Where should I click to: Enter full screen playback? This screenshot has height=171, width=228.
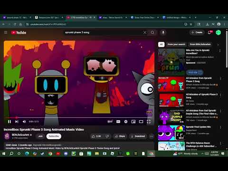click(x=149, y=122)
